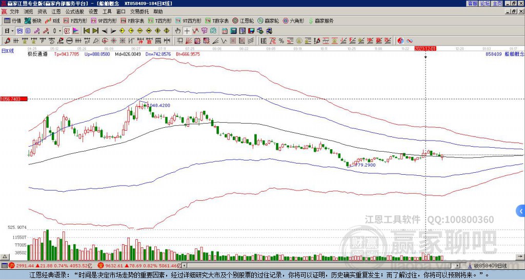Open the 浏览 menu
Image resolution: width=525 pixels, height=280 pixels.
click(28, 12)
